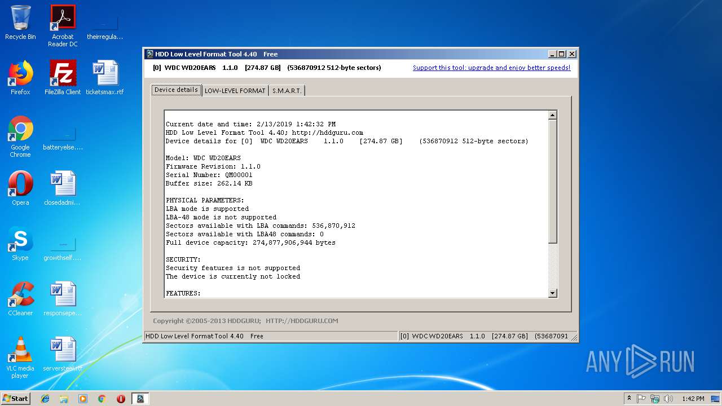
Task: Click the scroll up arrow in details
Action: pos(552,115)
